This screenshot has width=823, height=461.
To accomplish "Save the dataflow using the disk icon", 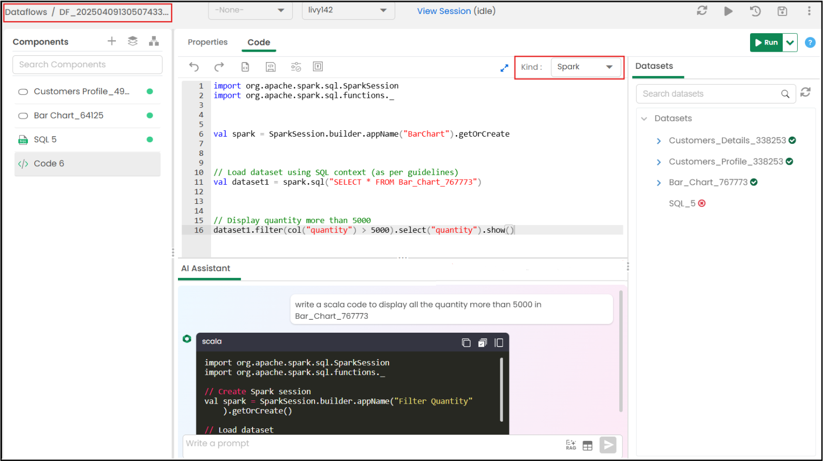I will [x=782, y=11].
